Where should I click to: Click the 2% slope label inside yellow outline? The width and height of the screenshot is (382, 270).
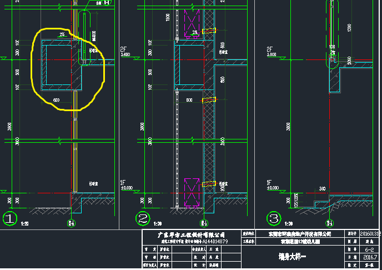coord(62,35)
